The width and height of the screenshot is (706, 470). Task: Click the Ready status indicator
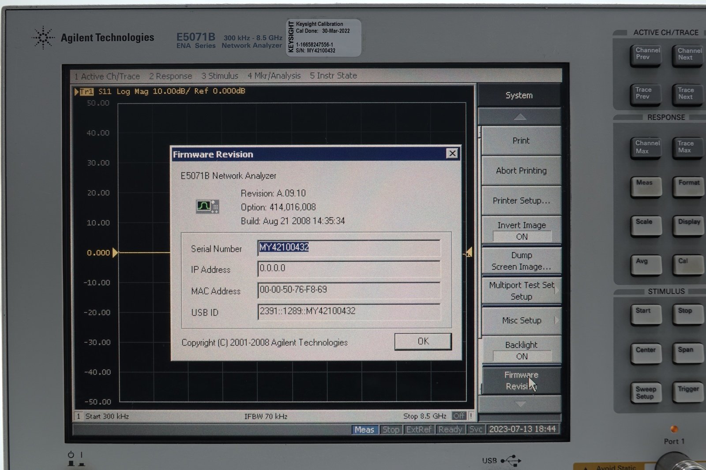click(x=450, y=429)
